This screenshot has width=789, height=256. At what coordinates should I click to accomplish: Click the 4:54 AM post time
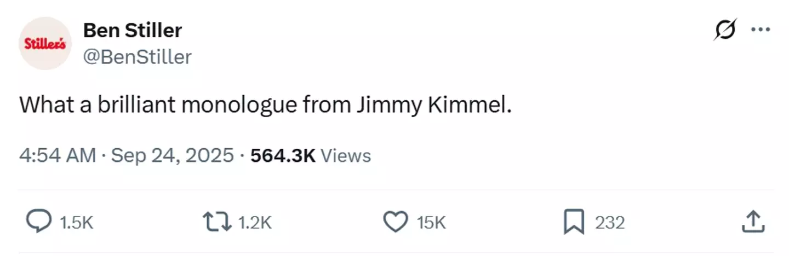click(57, 156)
